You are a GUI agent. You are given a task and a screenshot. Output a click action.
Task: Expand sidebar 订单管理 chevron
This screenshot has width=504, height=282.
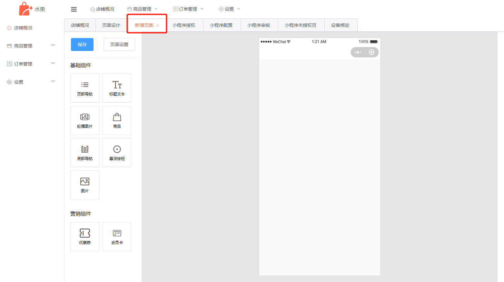(53, 63)
